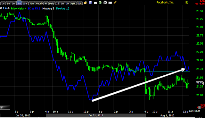Screen dimensions: 205x118
Task: Switch to the 2d timeframe tab
Action: pyautogui.click(x=58, y=4)
